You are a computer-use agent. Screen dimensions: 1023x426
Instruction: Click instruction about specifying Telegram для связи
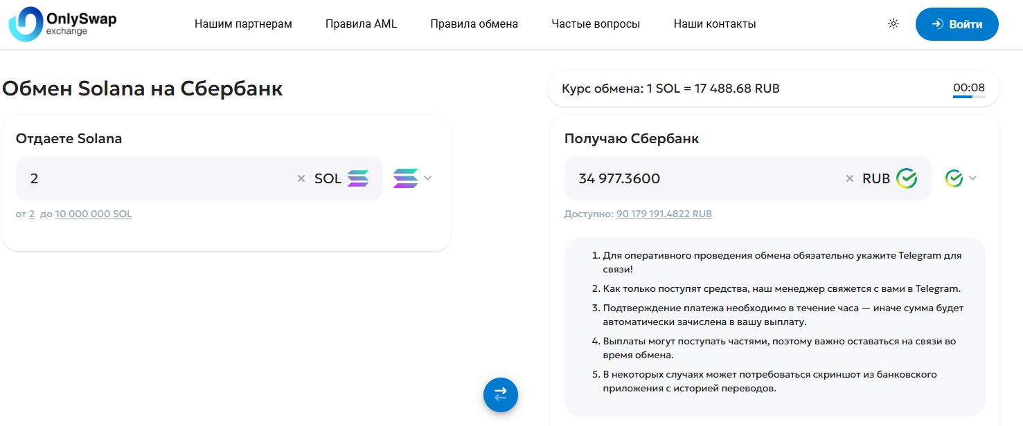[x=783, y=263]
